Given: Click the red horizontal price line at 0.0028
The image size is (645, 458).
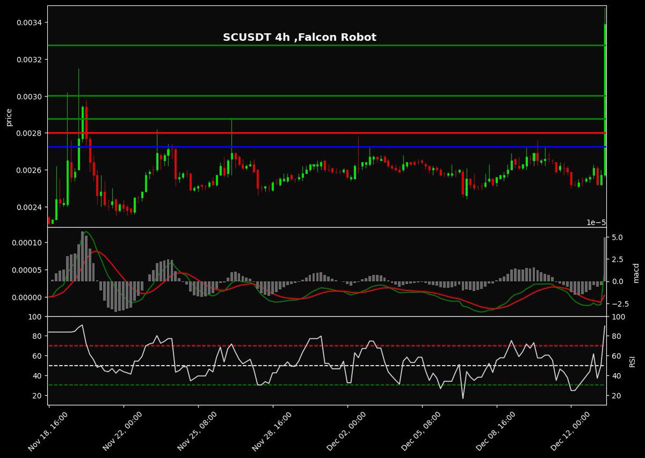Looking at the screenshot, I should [x=327, y=133].
